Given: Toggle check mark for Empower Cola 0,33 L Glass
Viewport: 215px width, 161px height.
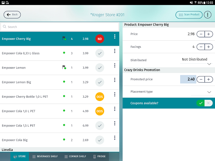Looking at the screenshot, I should click(x=100, y=53).
